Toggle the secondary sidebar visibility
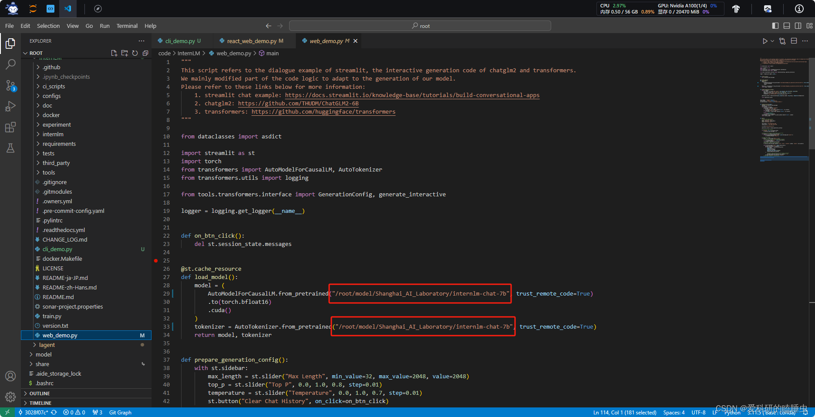815x417 pixels. tap(798, 26)
